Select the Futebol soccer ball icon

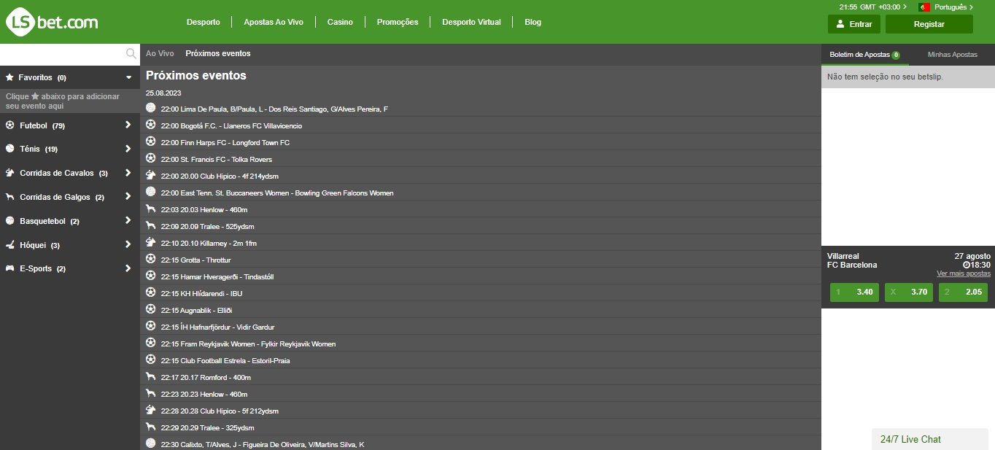click(9, 125)
